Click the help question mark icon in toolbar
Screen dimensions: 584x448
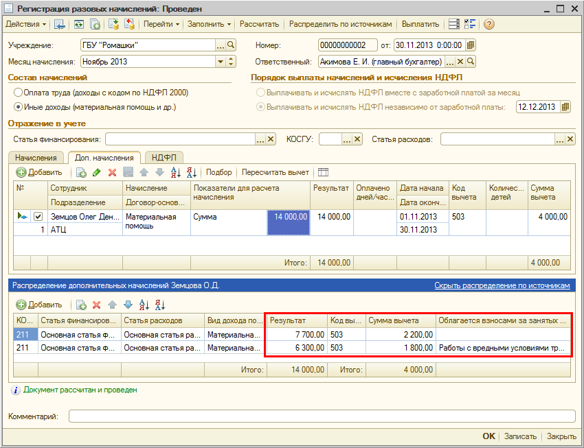click(x=489, y=24)
